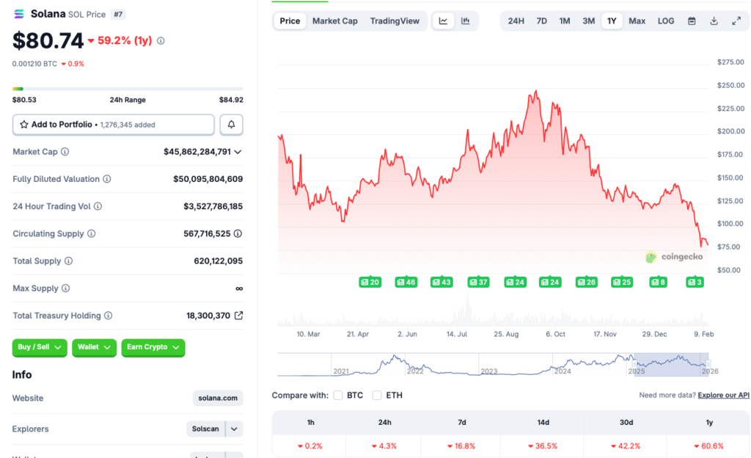Expand the chart to fullscreen
This screenshot has width=751, height=458.
736,21
